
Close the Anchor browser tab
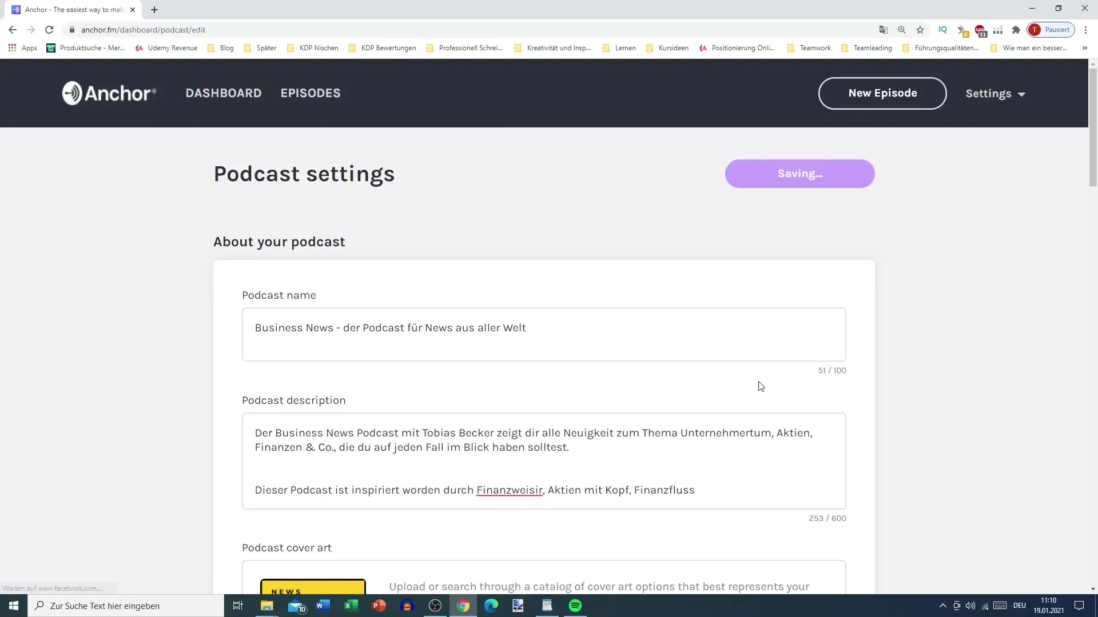point(133,10)
